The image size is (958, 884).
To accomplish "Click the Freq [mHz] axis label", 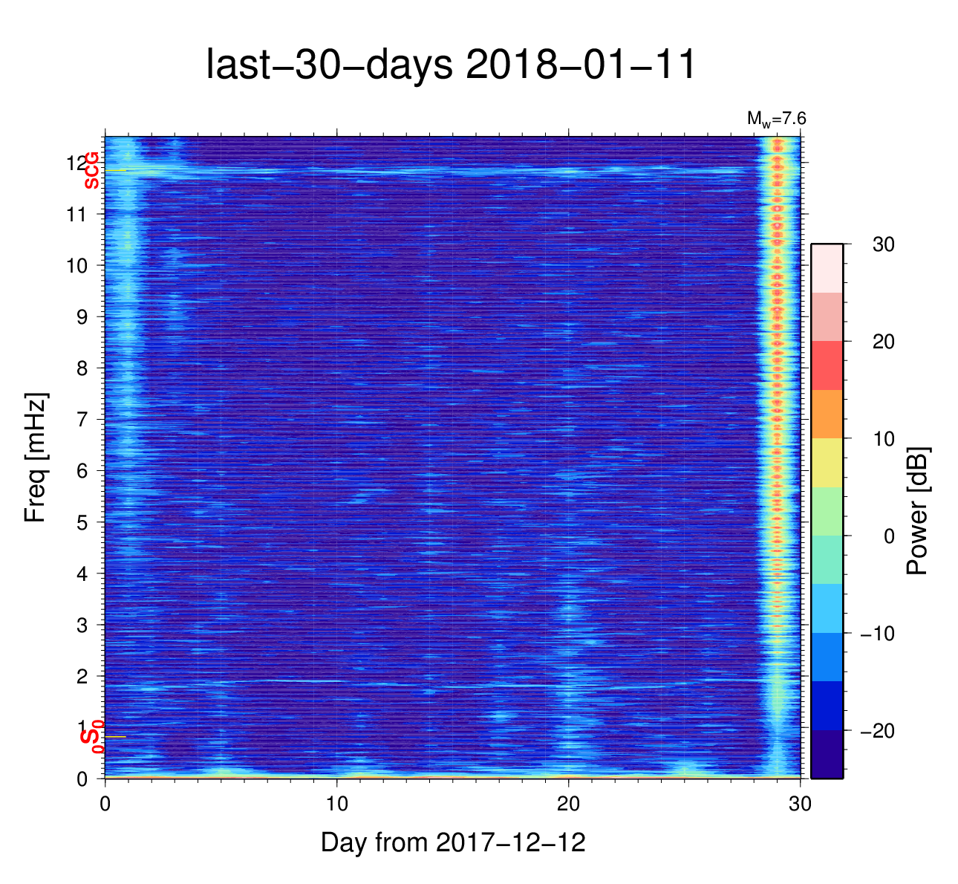I will (36, 458).
